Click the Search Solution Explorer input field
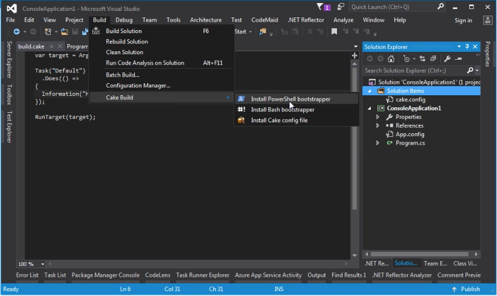 (x=415, y=71)
